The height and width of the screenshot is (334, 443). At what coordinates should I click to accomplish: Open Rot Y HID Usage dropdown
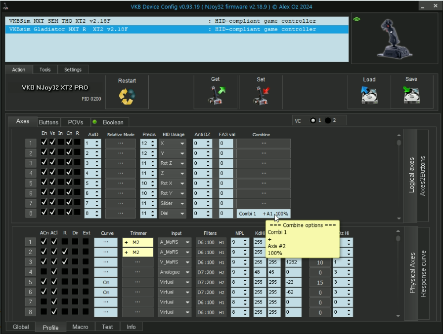coord(173,193)
